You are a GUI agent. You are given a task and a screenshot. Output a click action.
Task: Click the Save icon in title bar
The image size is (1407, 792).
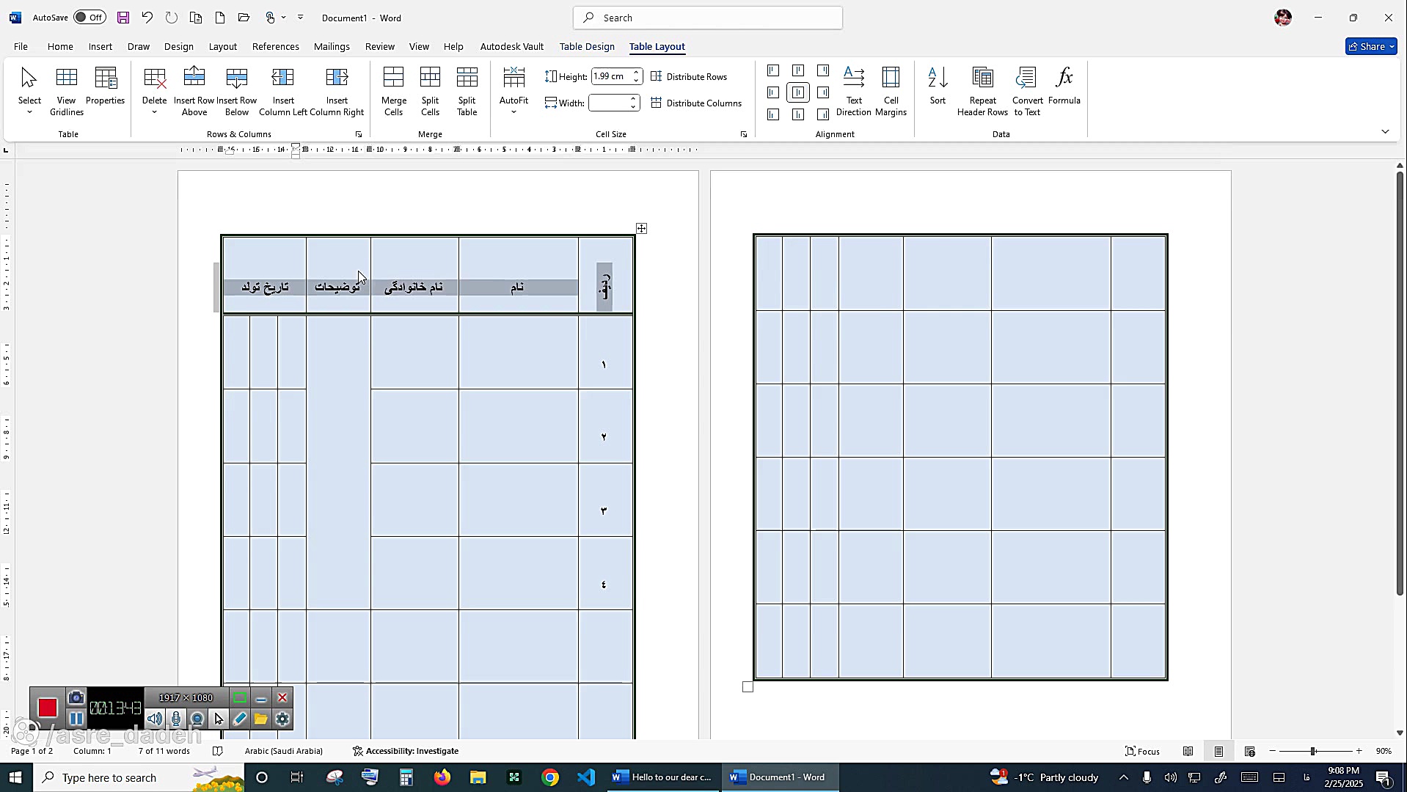123,18
